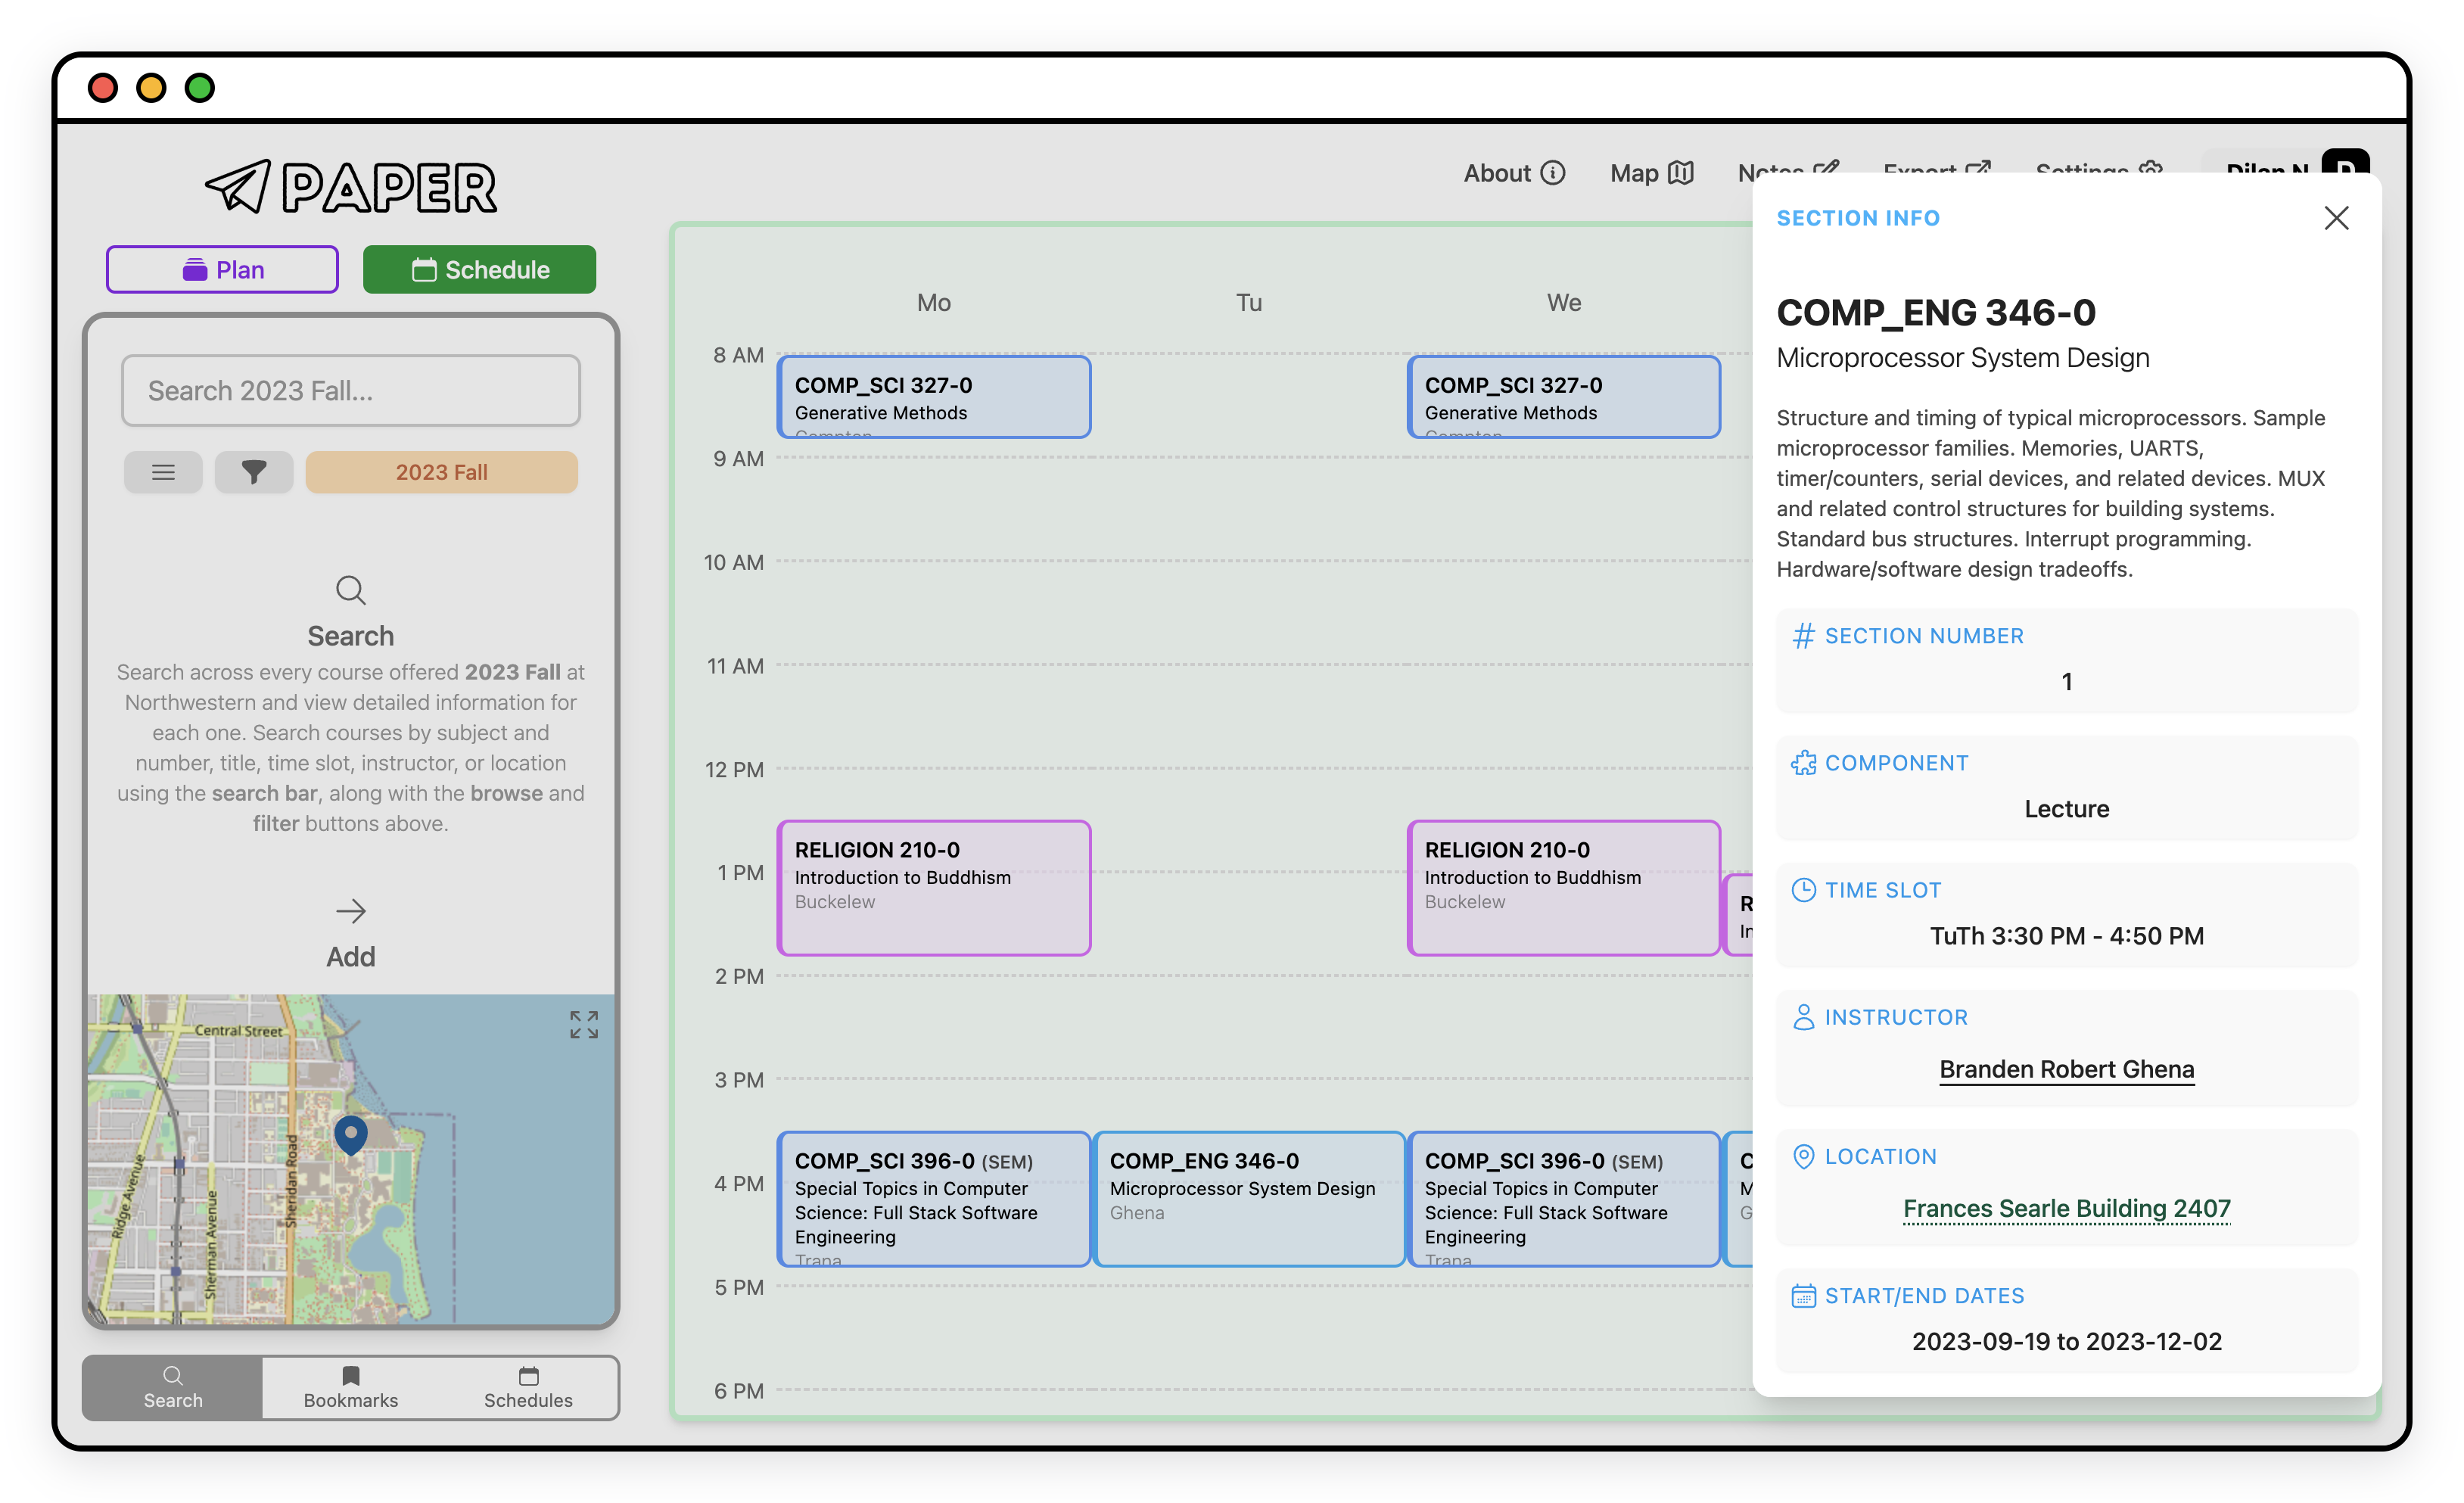Close the Section Info panel
Image resolution: width=2464 pixels, height=1503 pixels.
pos(2336,218)
